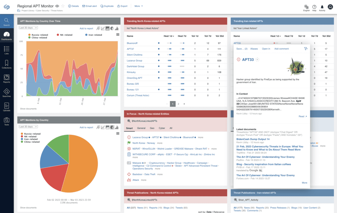
Task: Click the dashed plus icon next to APT33 title
Action: pos(257,59)
